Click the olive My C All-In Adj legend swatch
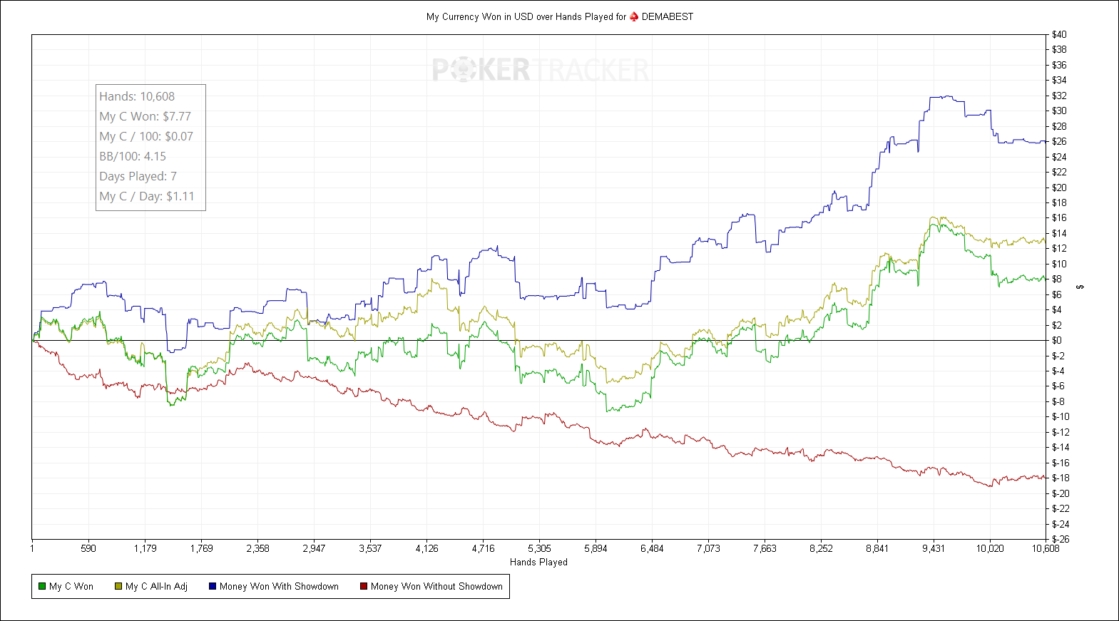This screenshot has width=1119, height=621. point(118,586)
